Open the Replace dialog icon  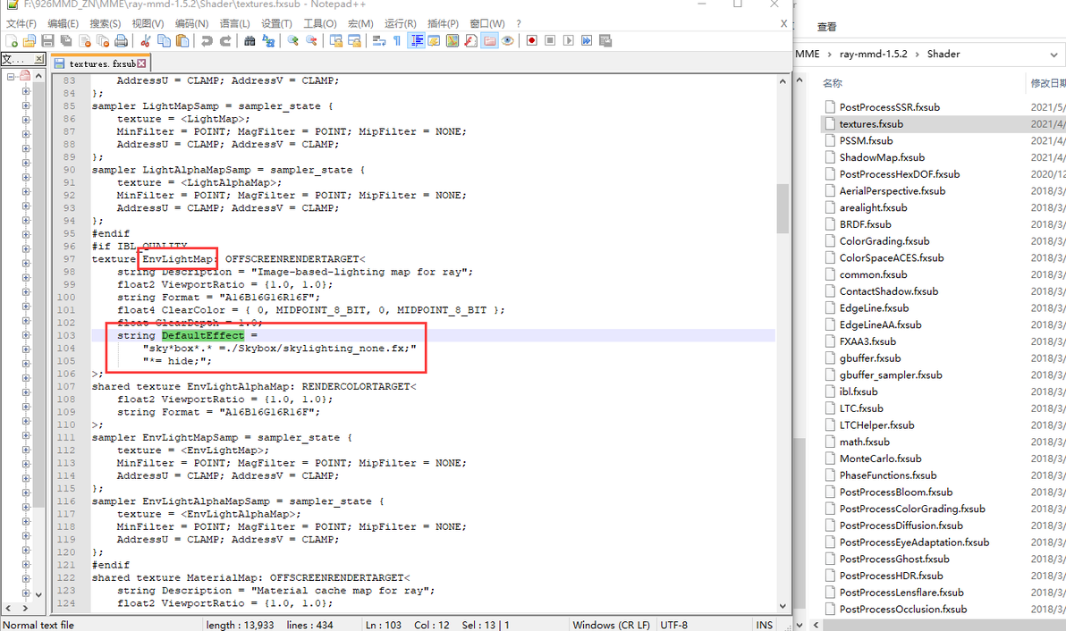[268, 41]
